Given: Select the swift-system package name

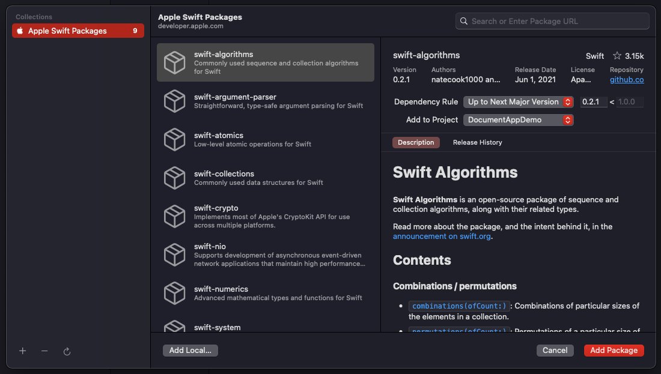Looking at the screenshot, I should (217, 327).
